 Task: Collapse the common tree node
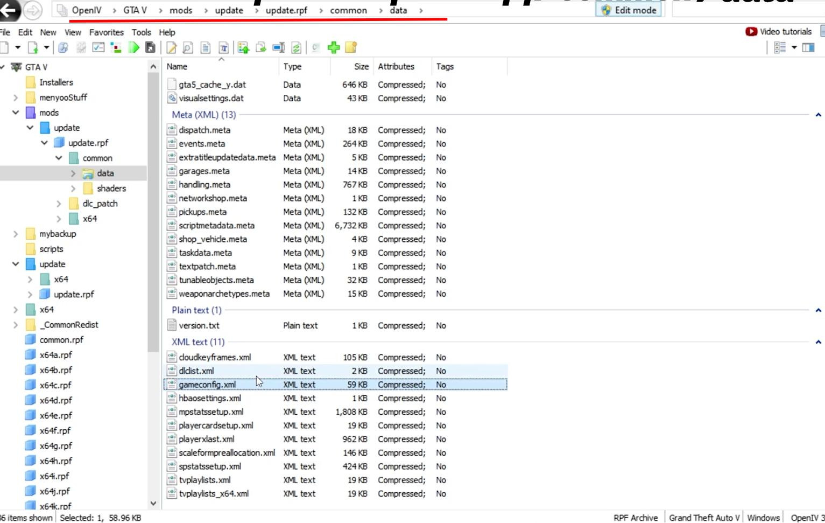[x=59, y=158]
